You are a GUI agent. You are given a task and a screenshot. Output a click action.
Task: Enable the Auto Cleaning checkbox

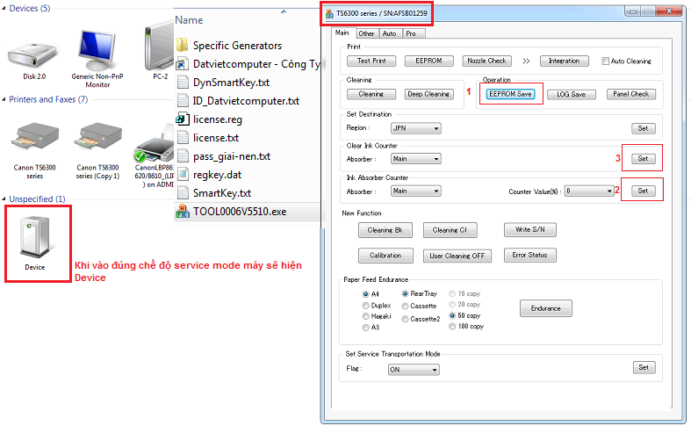[606, 61]
